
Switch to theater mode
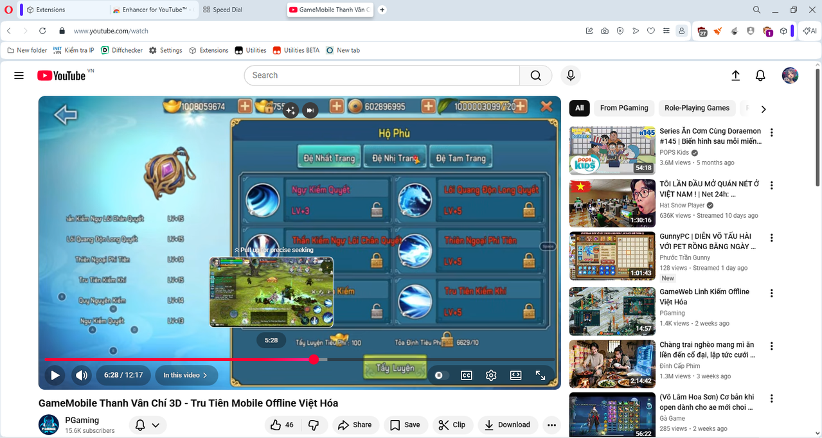pos(515,376)
